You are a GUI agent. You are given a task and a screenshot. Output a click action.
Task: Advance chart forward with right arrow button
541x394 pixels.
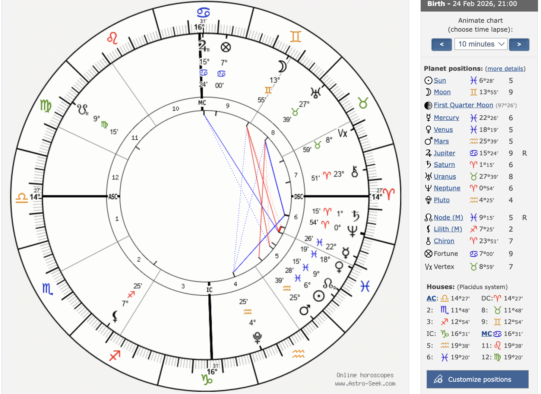pyautogui.click(x=519, y=44)
